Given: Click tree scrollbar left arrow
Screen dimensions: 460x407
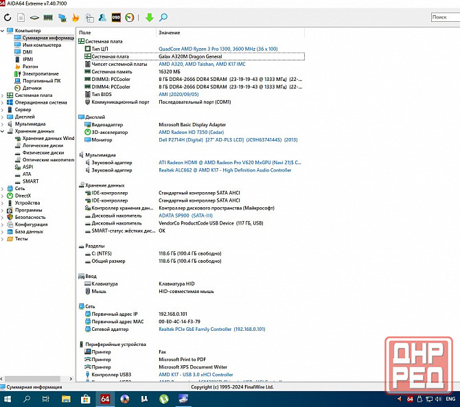Looking at the screenshot, I should [2, 379].
